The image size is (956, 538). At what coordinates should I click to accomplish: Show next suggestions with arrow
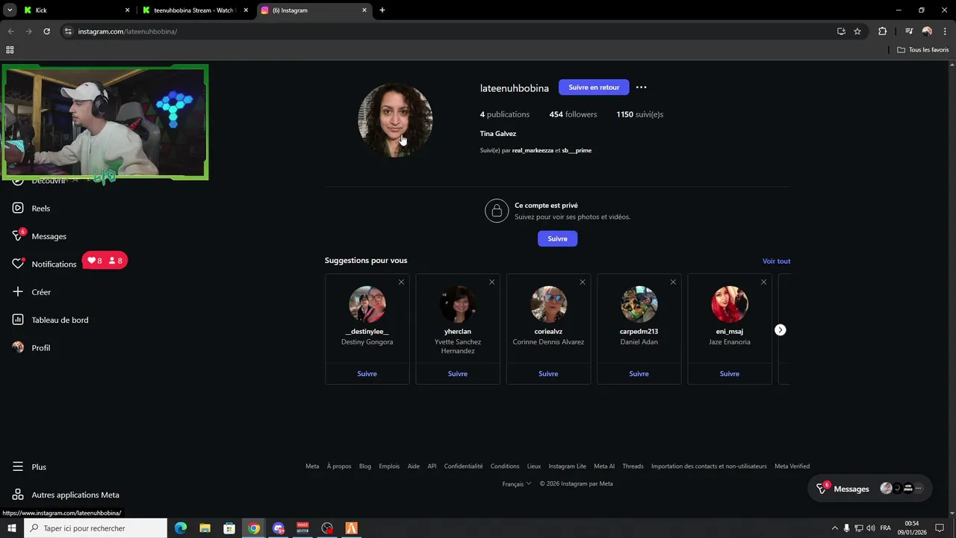tap(780, 330)
